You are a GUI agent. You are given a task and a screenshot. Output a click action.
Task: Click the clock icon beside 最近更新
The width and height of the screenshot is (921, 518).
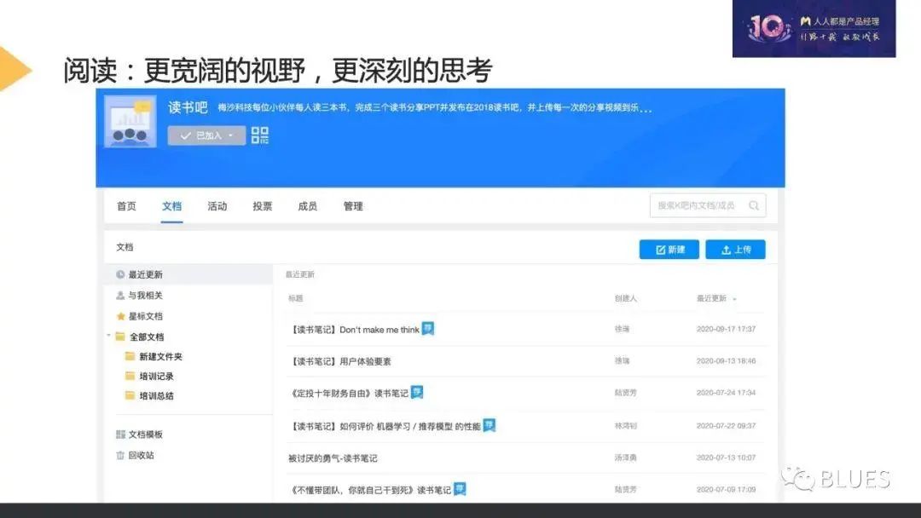coord(120,274)
